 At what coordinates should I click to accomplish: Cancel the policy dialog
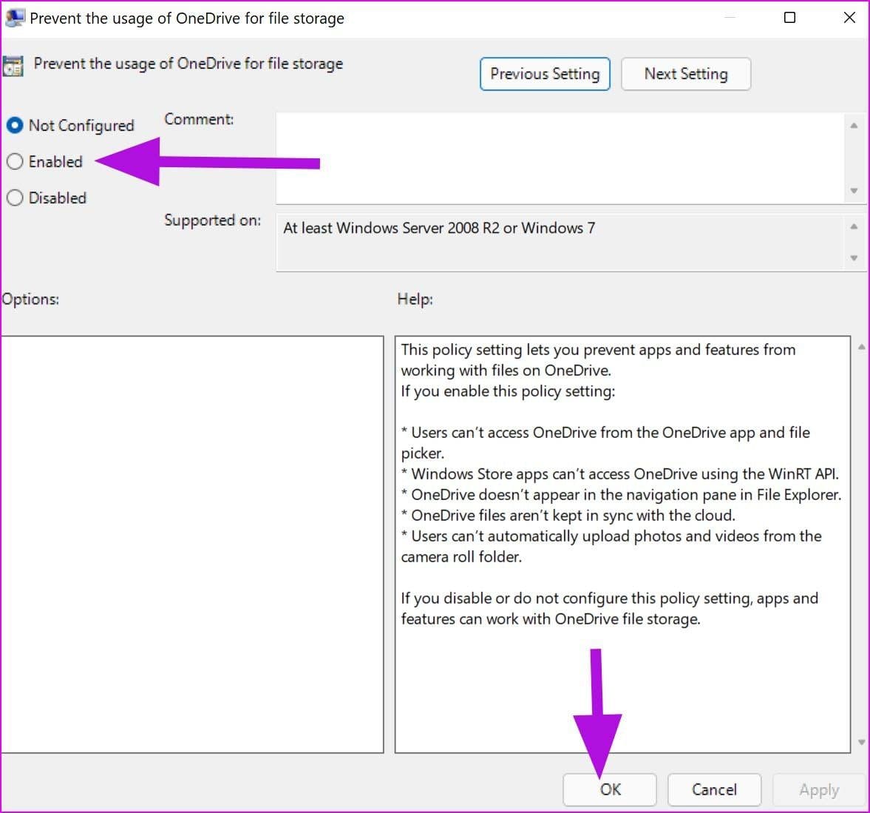coord(714,789)
